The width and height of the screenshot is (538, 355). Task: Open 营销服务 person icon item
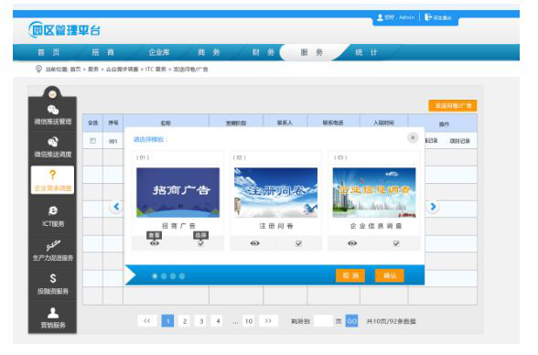[53, 318]
